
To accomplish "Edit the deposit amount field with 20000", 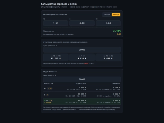I will 82,50.
